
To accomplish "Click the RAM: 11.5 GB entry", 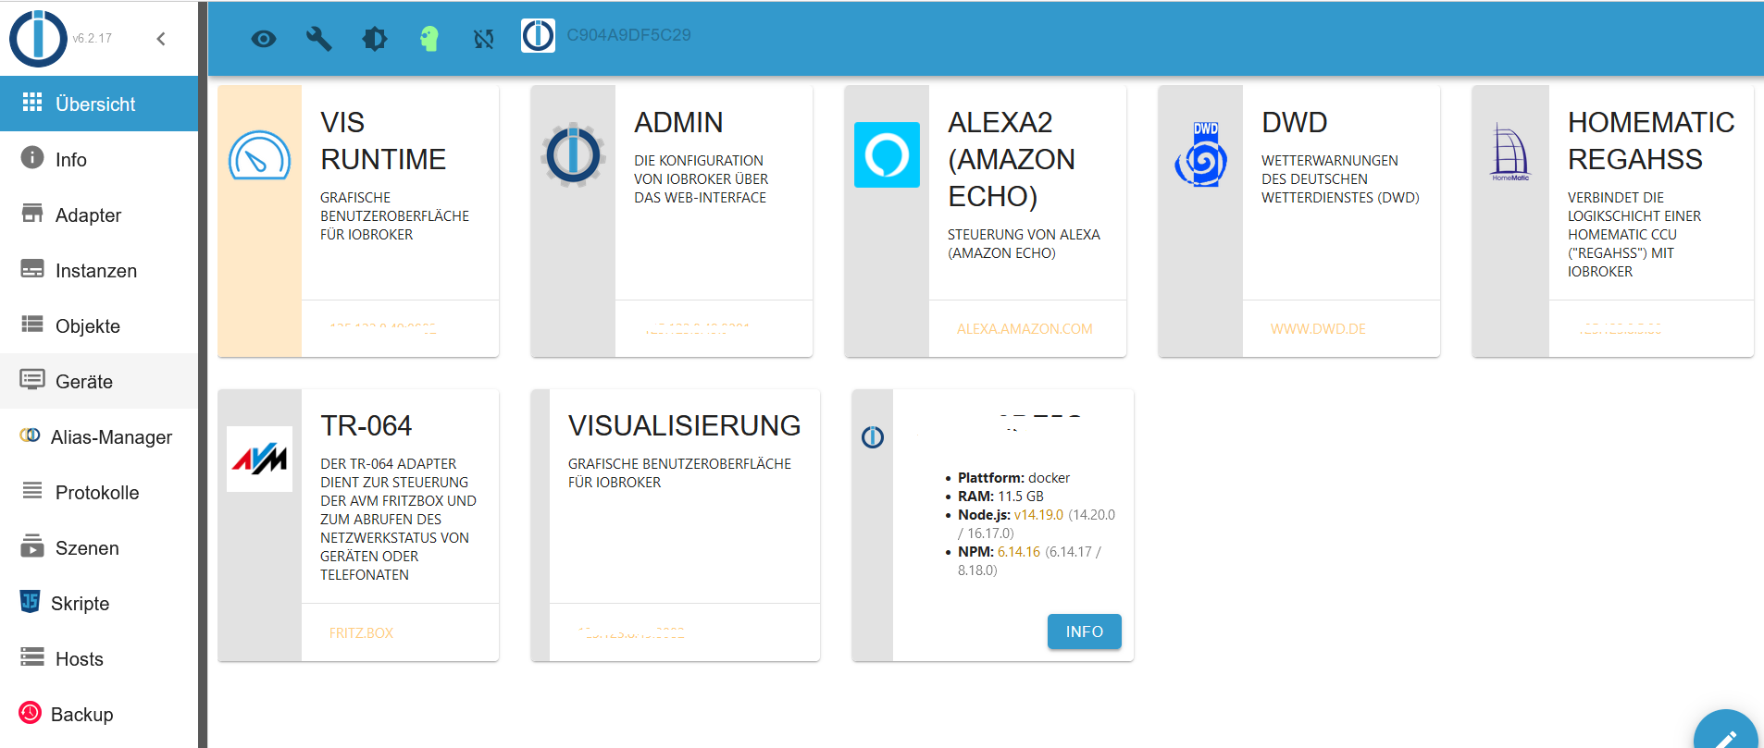I will [x=1000, y=497].
